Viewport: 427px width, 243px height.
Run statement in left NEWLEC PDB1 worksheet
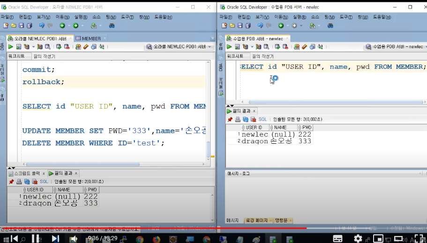tap(11, 47)
